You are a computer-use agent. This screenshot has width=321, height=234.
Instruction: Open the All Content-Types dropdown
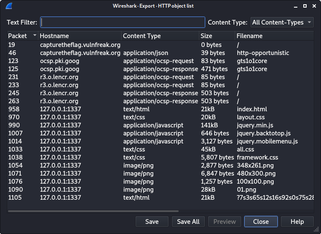[282, 22]
